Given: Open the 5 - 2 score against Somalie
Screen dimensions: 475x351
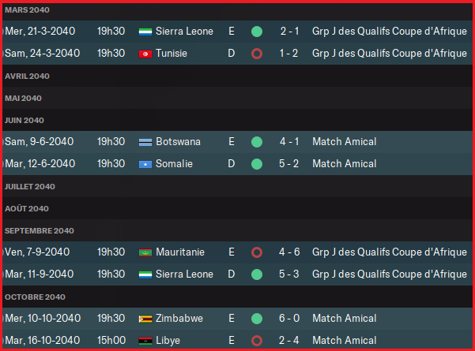Looking at the screenshot, I should 288,164.
